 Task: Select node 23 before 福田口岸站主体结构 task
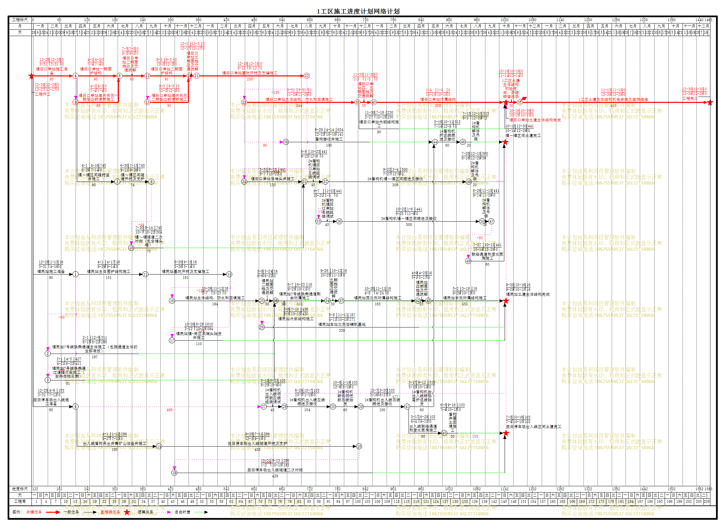244,103
